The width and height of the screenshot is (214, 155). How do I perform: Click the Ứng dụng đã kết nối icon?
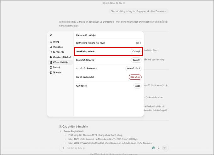point(51,57)
